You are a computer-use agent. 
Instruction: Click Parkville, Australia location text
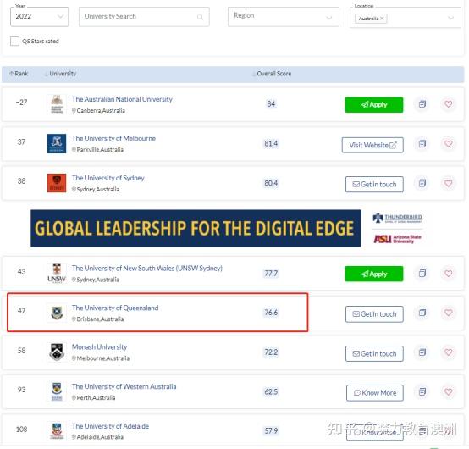tap(100, 150)
